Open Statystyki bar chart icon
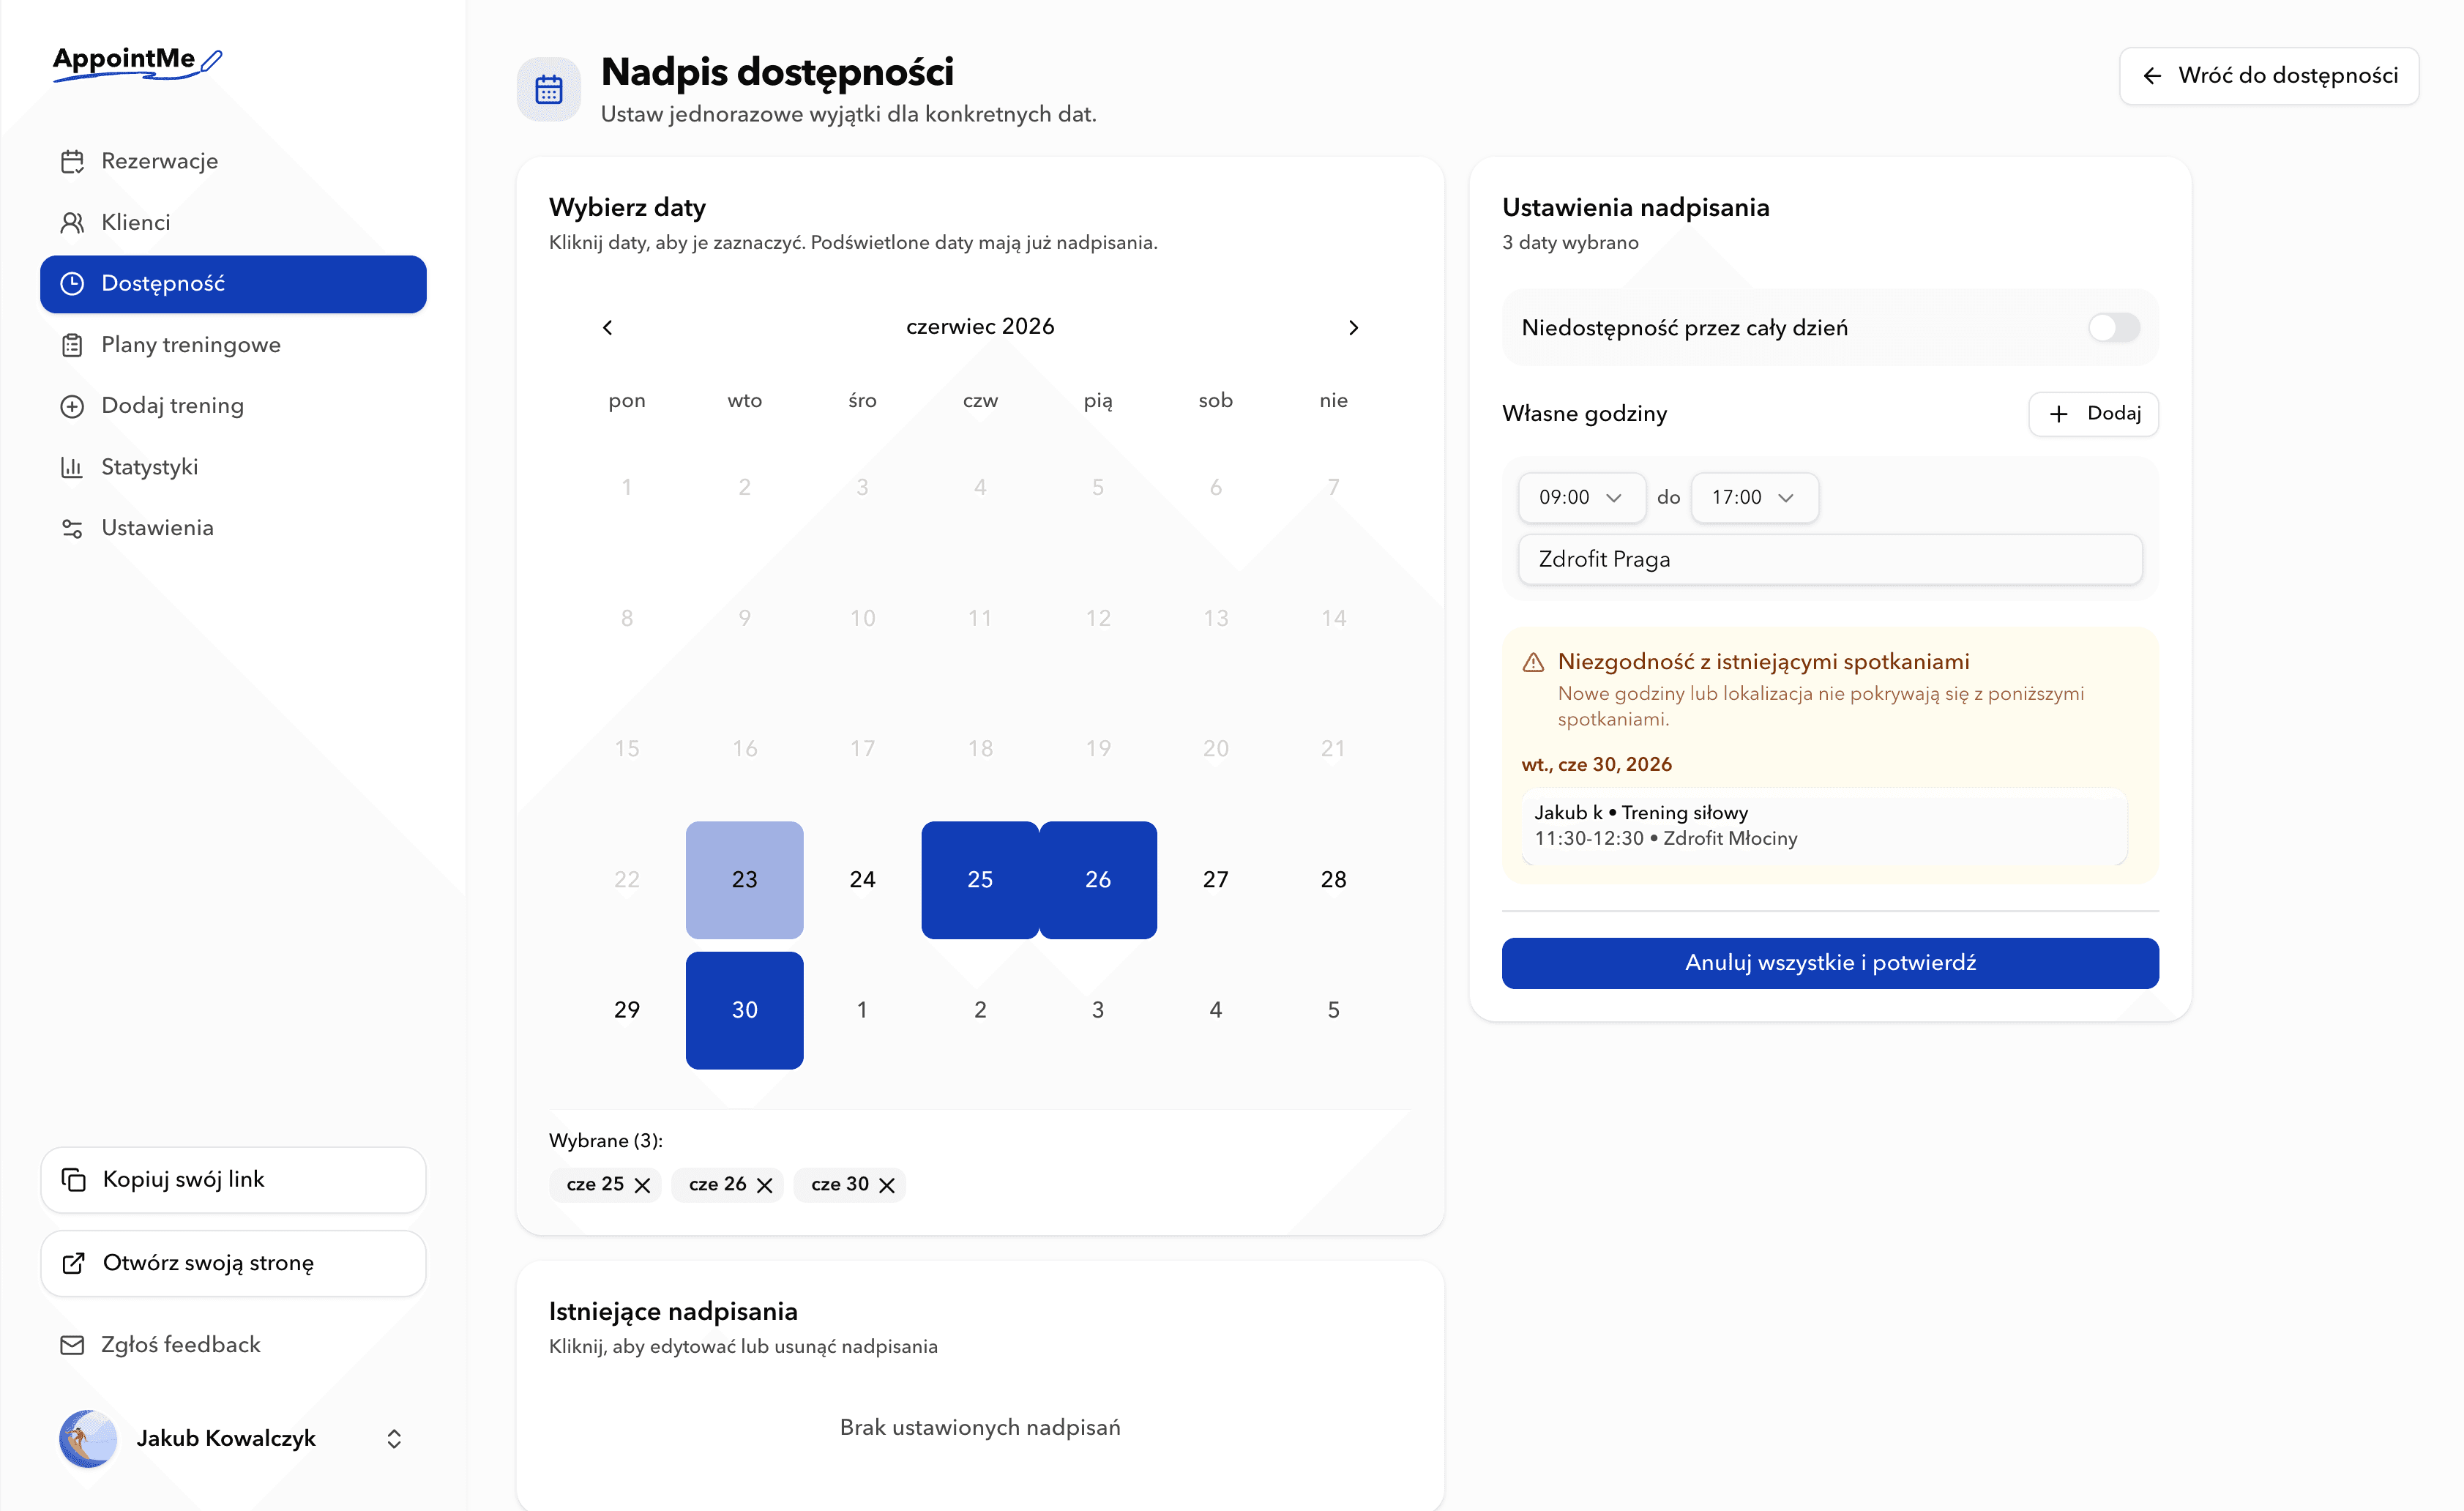This screenshot has width=2464, height=1511. (72, 467)
